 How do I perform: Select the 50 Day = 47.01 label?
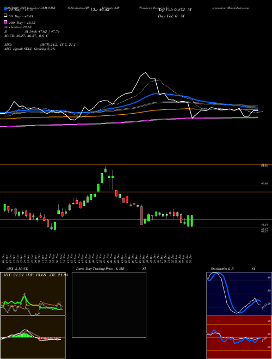click(x=21, y=16)
